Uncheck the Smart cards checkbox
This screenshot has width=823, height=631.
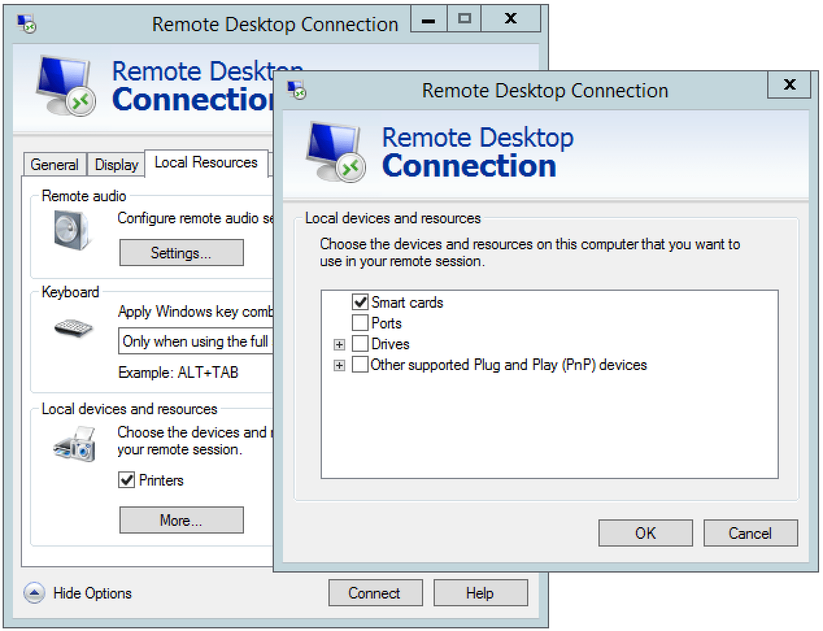click(x=360, y=302)
